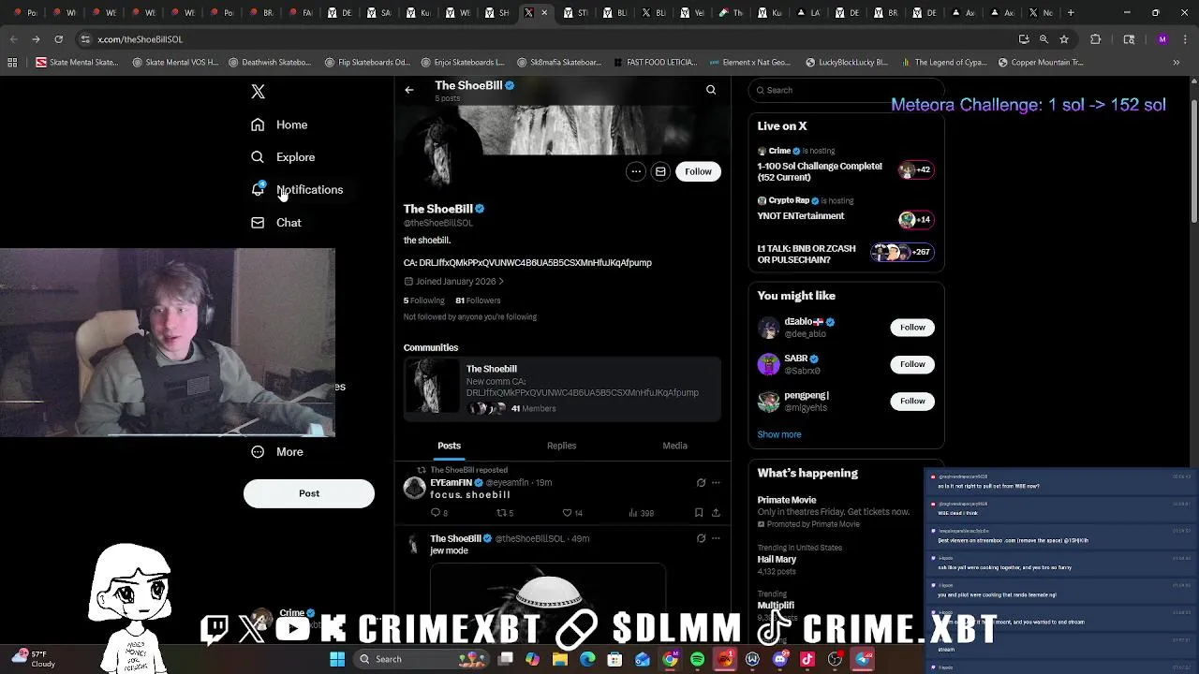The width and height of the screenshot is (1199, 674).
Task: Click the message envelope icon on profile
Action: 660,171
